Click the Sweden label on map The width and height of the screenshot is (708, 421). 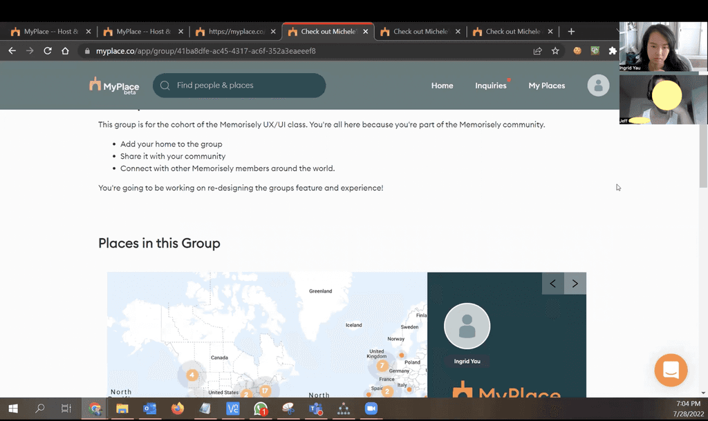409,327
